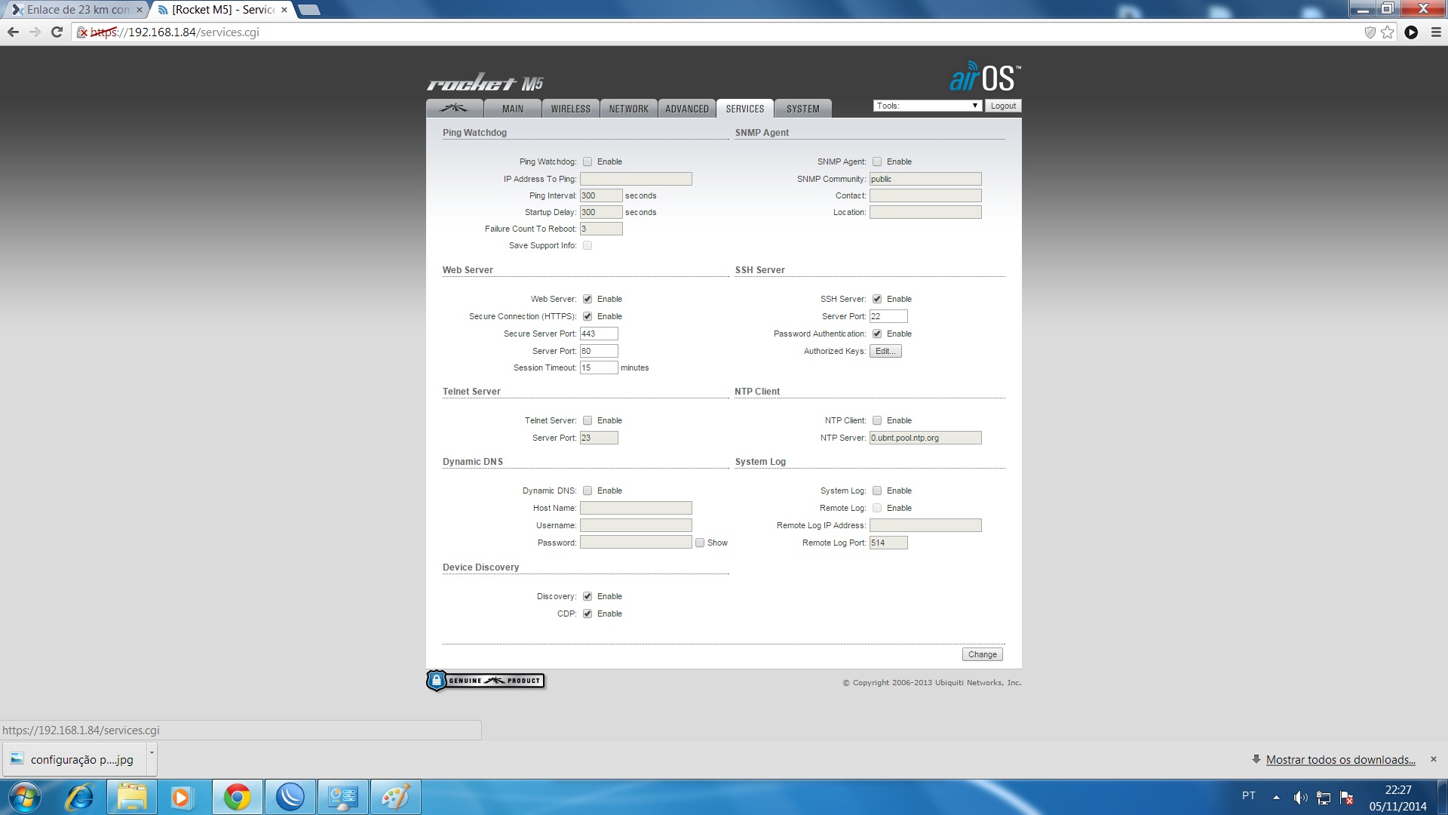Bookmark page with star icon
Screen dimensions: 1448x815
1388,32
